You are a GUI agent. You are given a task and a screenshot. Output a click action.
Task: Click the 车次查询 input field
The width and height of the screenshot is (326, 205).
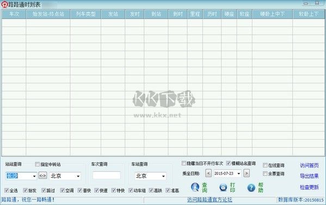click(x=107, y=175)
